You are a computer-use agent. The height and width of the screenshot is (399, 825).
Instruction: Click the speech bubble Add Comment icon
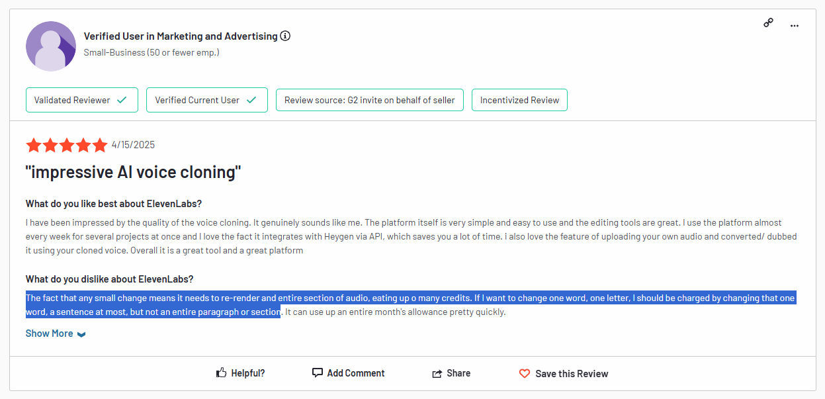(x=318, y=373)
